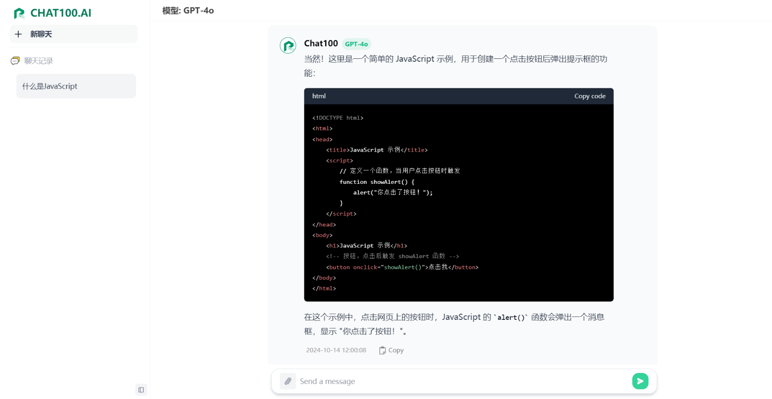Click the <title>JavaScript 示例</title> line

(x=377, y=150)
